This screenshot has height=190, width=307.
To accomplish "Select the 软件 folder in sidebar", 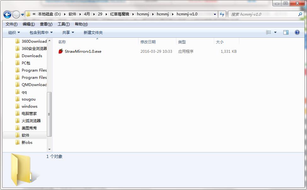I will [x=25, y=135].
